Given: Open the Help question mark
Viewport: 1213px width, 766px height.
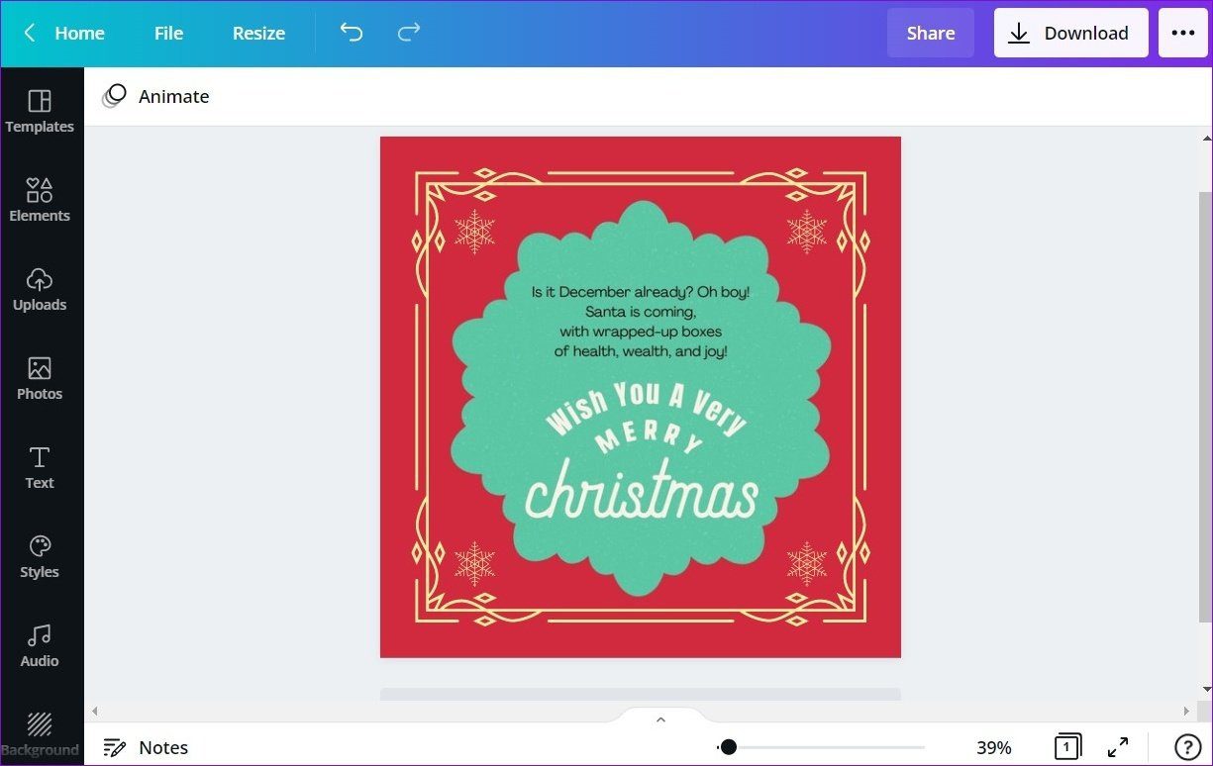Looking at the screenshot, I should (x=1187, y=747).
